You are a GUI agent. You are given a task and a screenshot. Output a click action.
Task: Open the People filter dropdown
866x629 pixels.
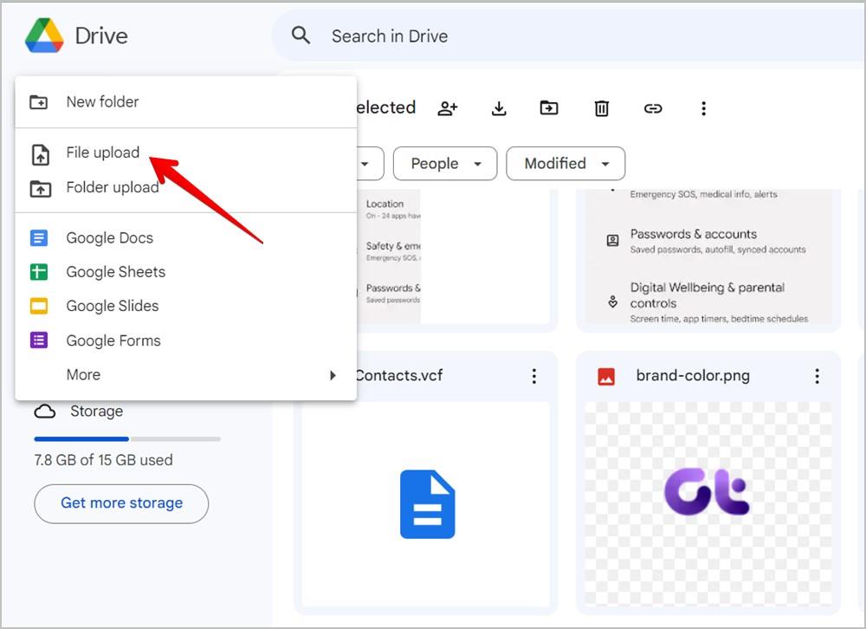445,164
